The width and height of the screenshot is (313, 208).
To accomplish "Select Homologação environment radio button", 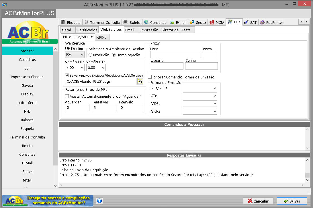I will tap(114, 55).
